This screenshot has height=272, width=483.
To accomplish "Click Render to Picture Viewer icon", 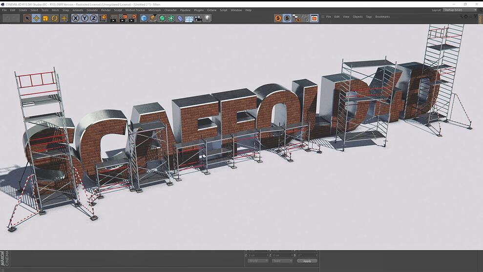I will (123, 19).
